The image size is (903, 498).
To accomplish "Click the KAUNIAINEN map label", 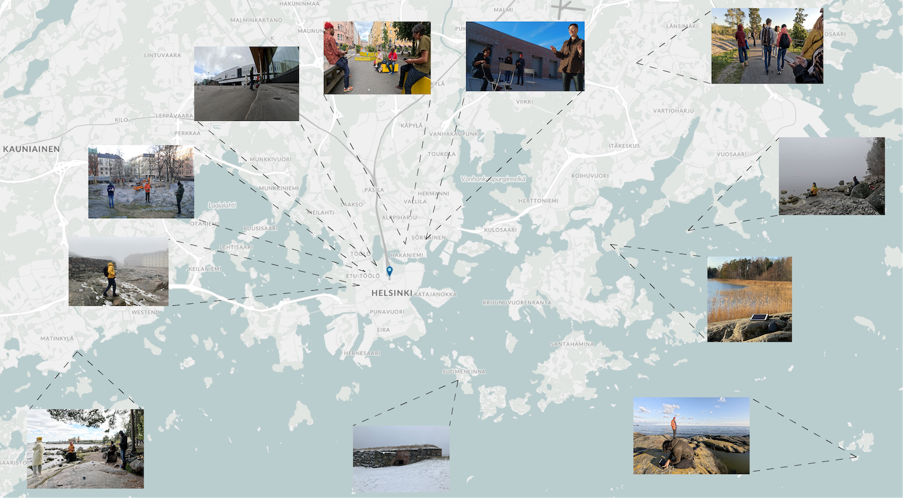I will [31, 149].
